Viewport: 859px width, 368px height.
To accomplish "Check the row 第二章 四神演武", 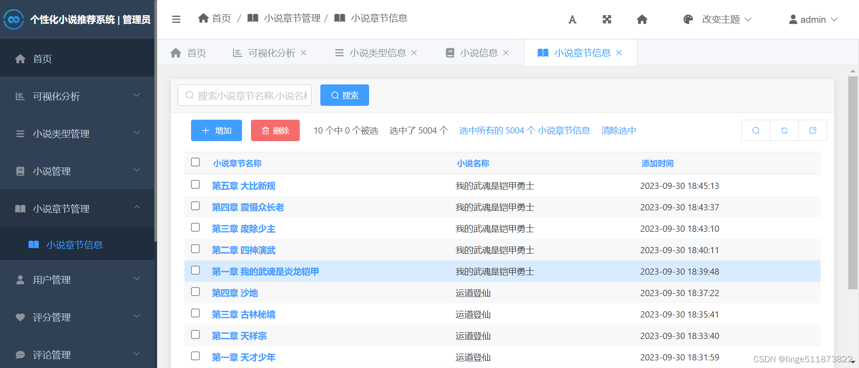I will (196, 249).
